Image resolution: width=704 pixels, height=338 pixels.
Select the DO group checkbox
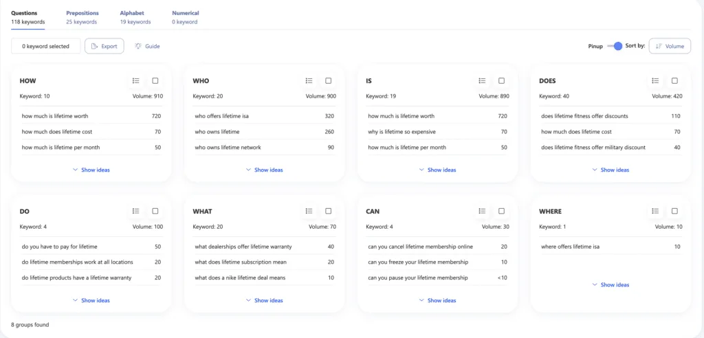point(155,211)
